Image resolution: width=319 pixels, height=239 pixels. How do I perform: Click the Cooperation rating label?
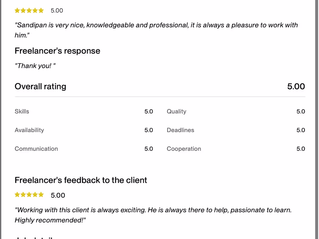[184, 149]
